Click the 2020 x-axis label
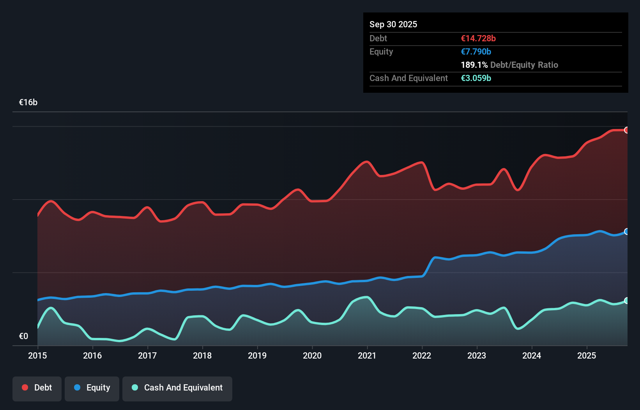The height and width of the screenshot is (410, 640). pyautogui.click(x=312, y=355)
